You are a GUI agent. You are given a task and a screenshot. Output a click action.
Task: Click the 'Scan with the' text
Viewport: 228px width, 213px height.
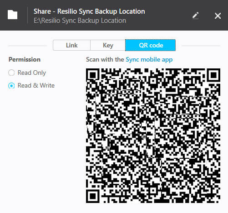coord(105,59)
